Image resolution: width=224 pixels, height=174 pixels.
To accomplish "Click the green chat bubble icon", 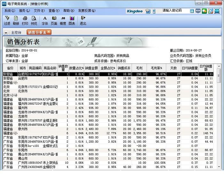I will click(204, 11).
